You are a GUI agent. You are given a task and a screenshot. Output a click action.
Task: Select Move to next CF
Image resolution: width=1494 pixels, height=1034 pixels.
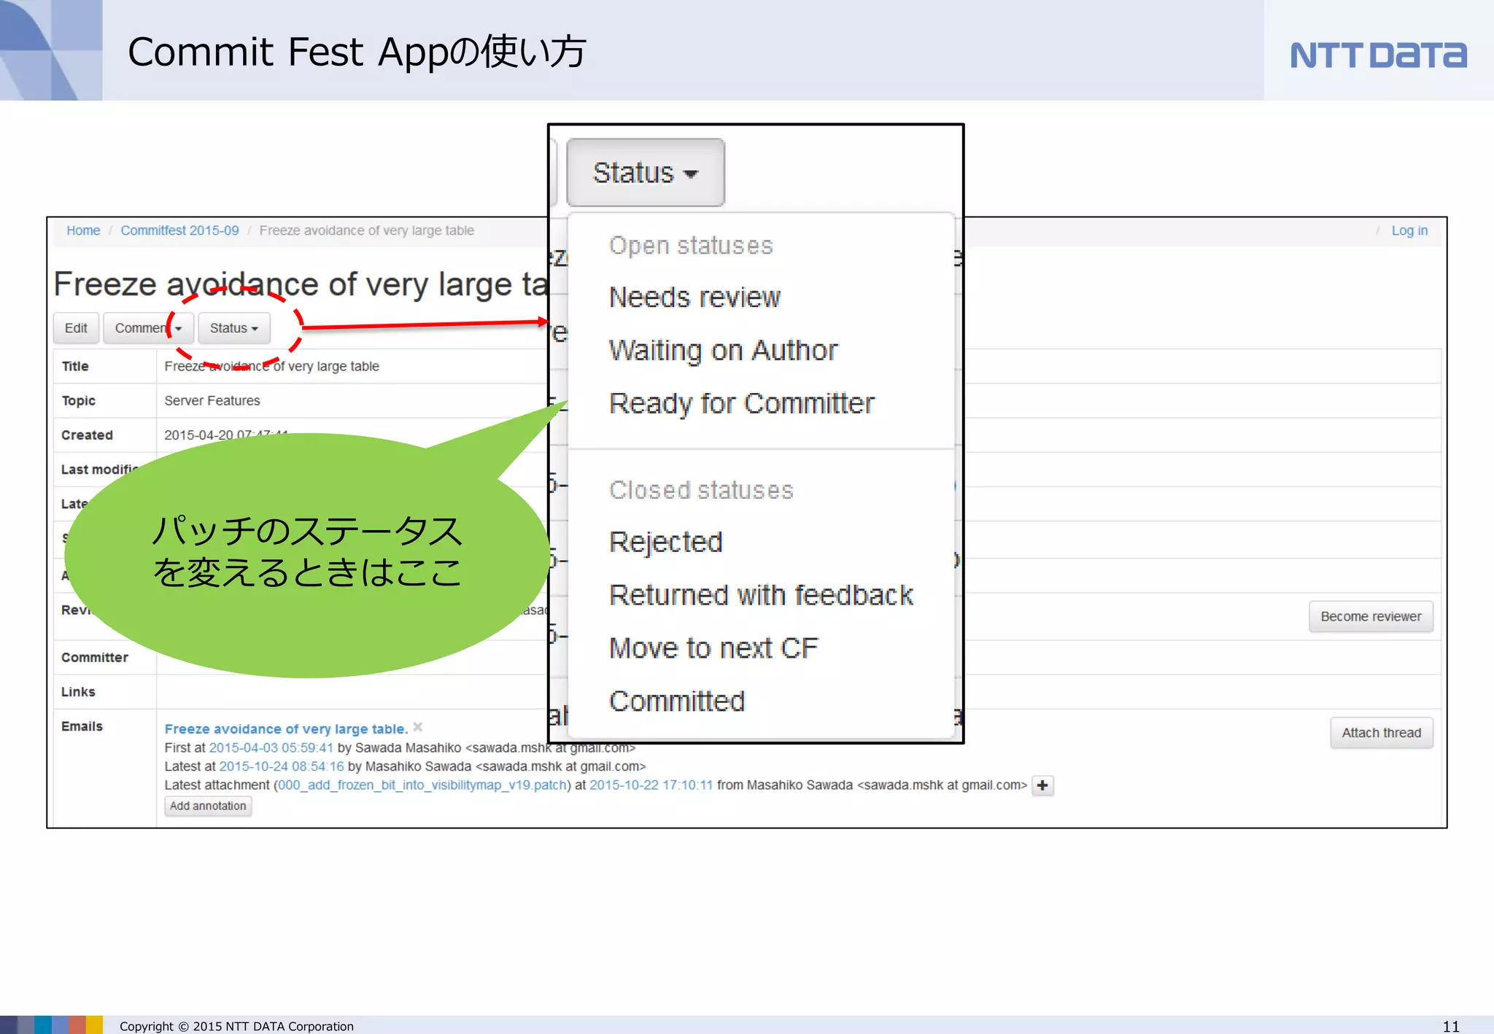713,648
